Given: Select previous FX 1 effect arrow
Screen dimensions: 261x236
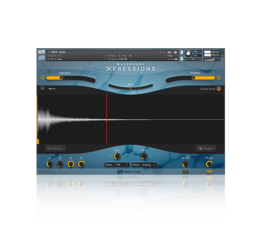Looking at the screenshot, I should (111, 156).
